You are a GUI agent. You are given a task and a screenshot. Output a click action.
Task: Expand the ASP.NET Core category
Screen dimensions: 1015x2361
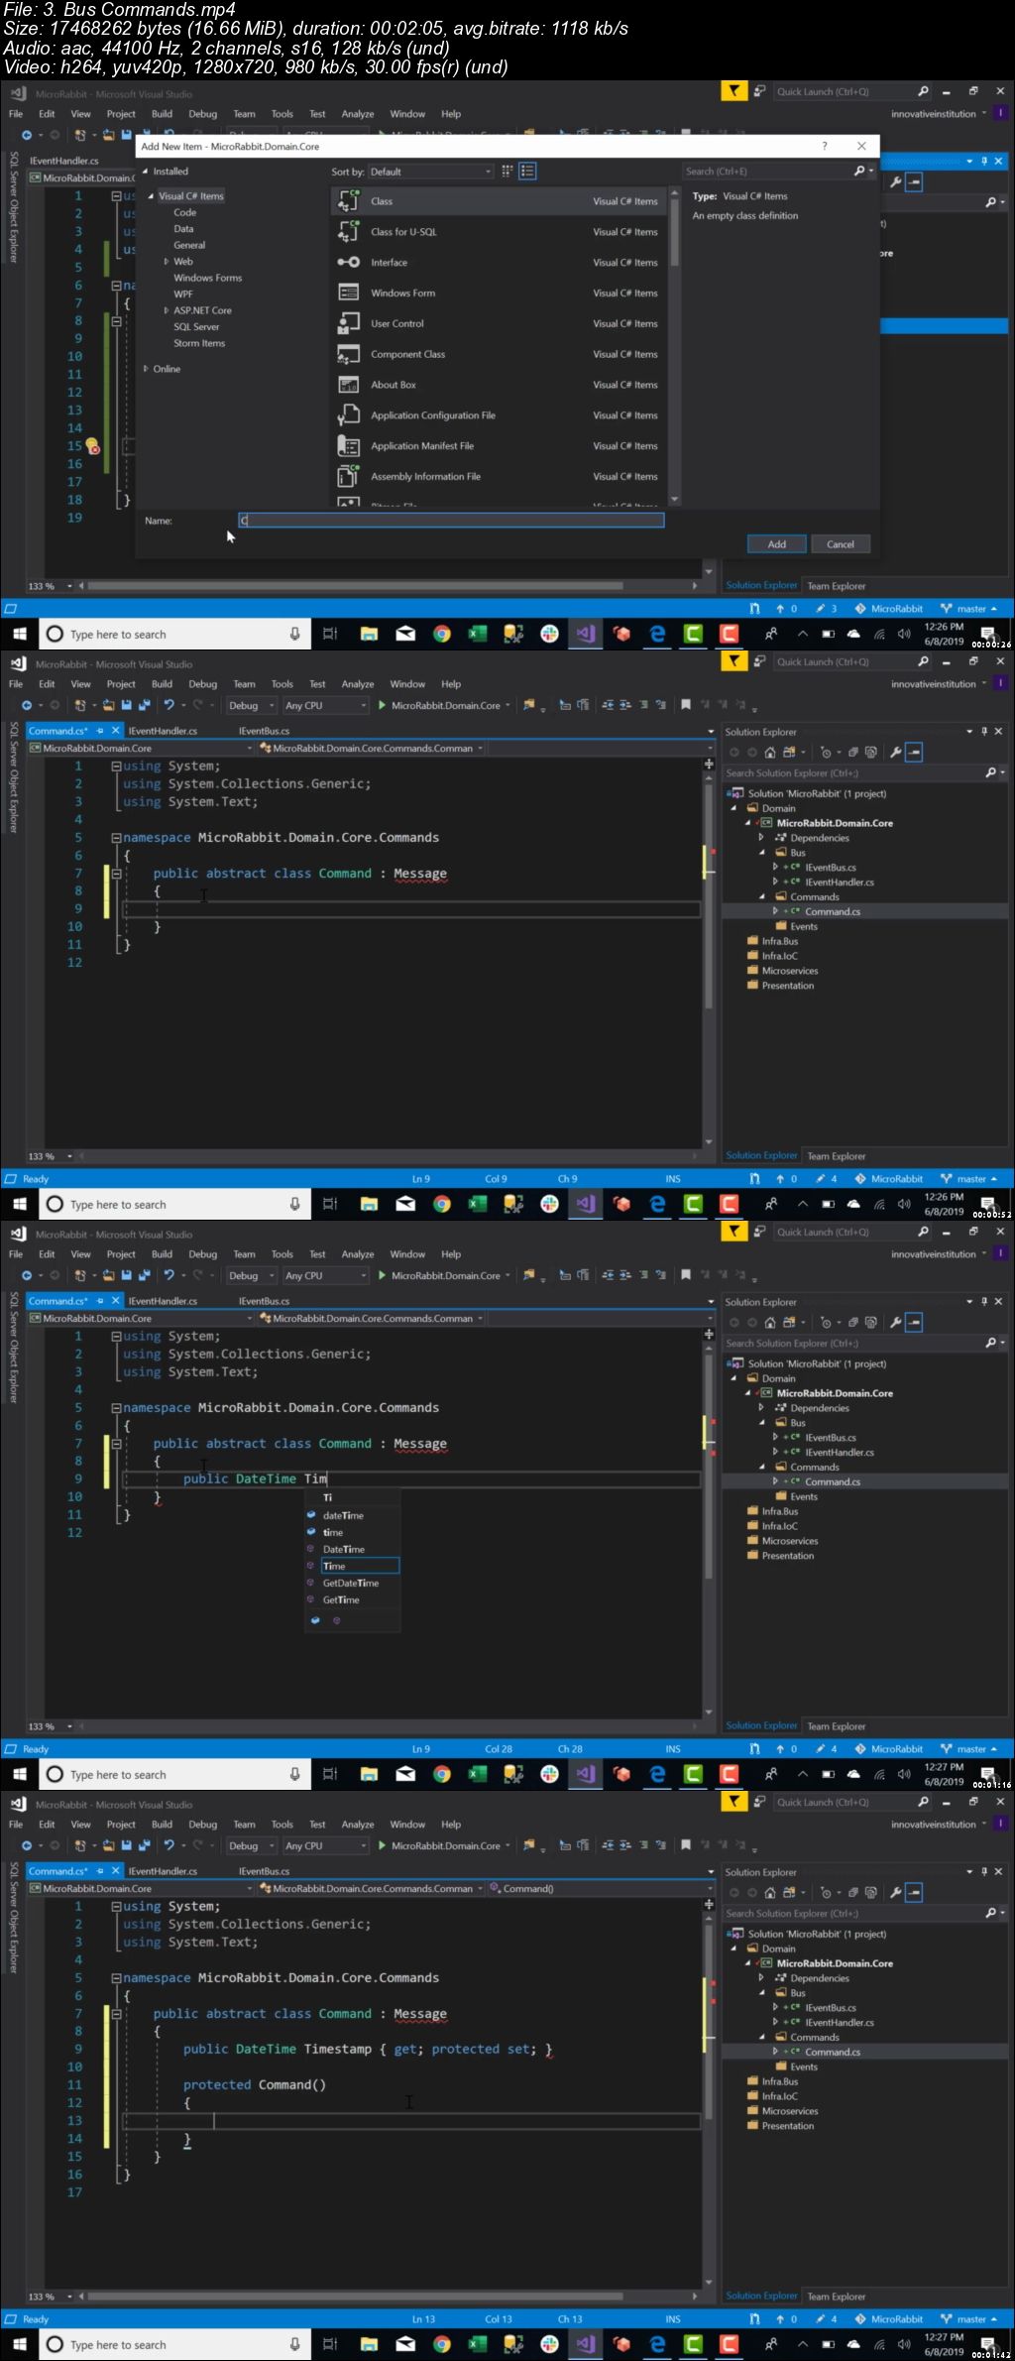(x=167, y=310)
